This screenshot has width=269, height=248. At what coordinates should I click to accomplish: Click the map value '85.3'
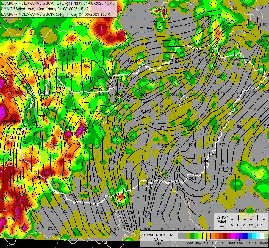pos(37,211)
